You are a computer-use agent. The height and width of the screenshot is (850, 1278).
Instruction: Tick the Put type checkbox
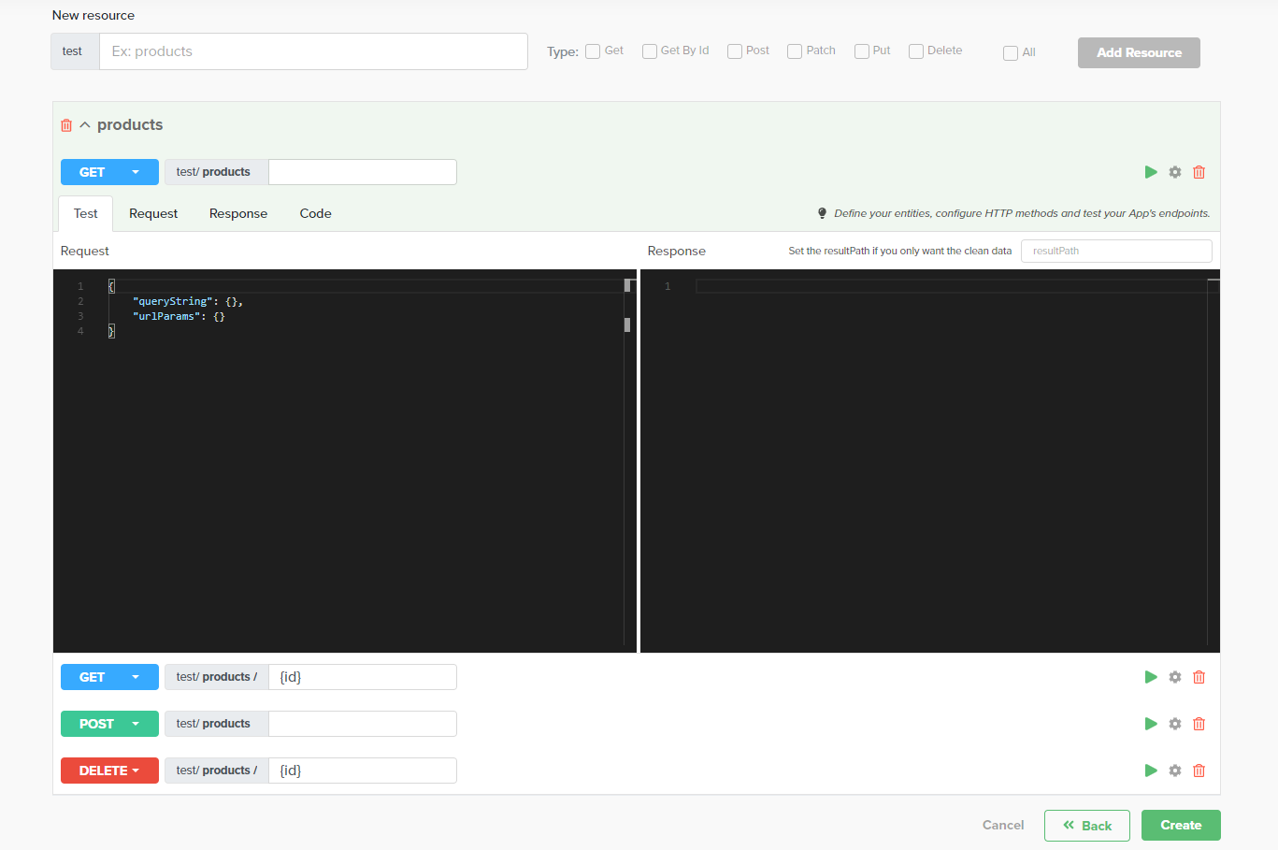(x=862, y=51)
